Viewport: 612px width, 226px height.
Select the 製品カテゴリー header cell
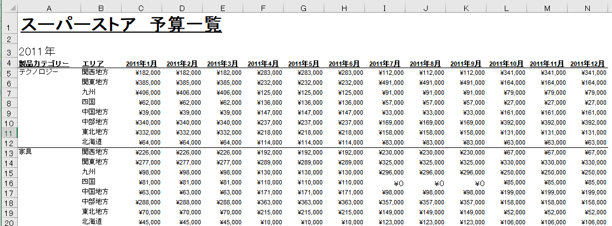point(44,63)
